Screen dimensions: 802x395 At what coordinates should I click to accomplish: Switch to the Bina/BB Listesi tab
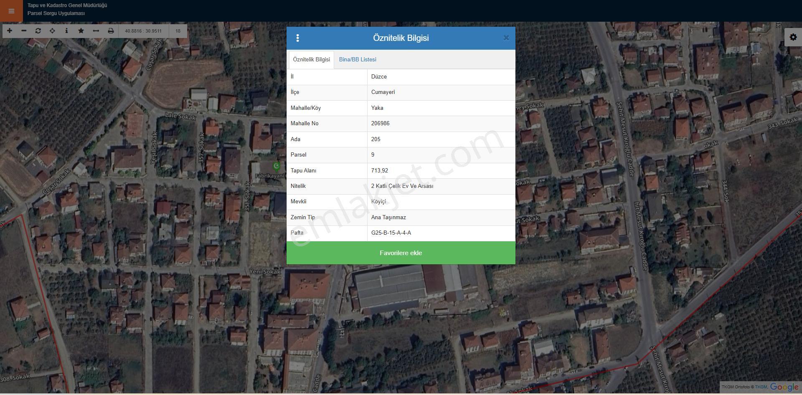[358, 60]
